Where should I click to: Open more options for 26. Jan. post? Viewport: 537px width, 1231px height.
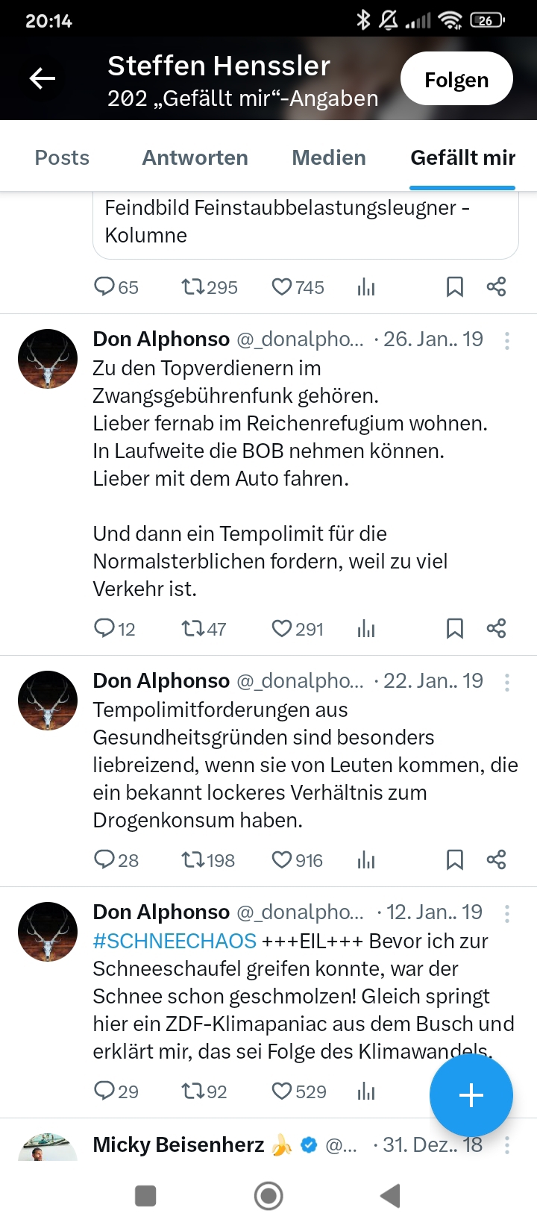point(507,341)
